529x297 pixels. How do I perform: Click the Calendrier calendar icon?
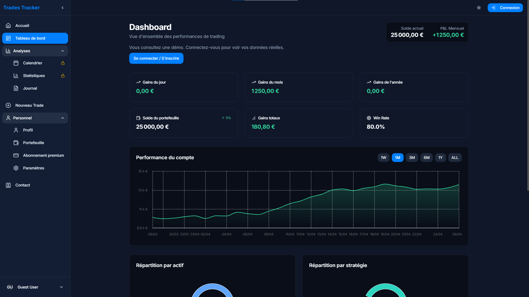click(x=16, y=63)
